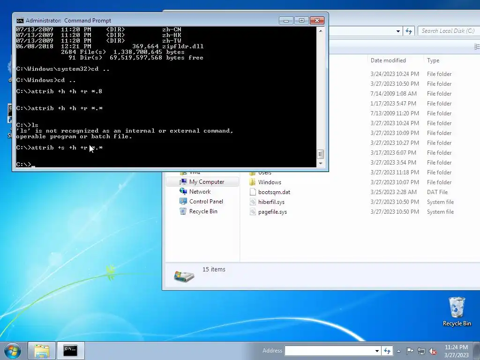Click Command Prompt scrollbar up arrow
This screenshot has width=480, height=360.
(x=321, y=30)
